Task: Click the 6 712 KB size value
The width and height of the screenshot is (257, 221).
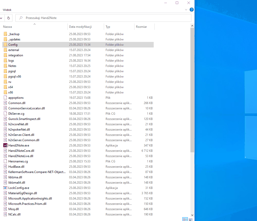Action: [147, 151]
